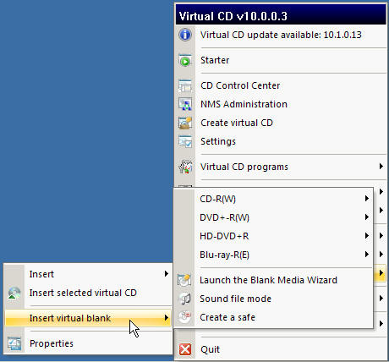Viewport: 389px width, 362px height.
Task: Click the NMS Administration icon
Action: point(185,104)
